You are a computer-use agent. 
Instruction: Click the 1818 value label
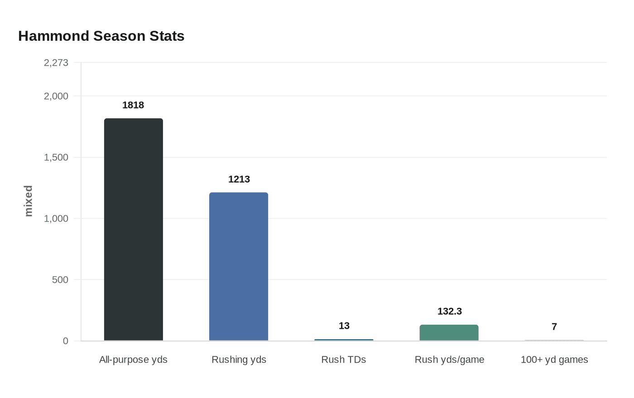pyautogui.click(x=133, y=105)
